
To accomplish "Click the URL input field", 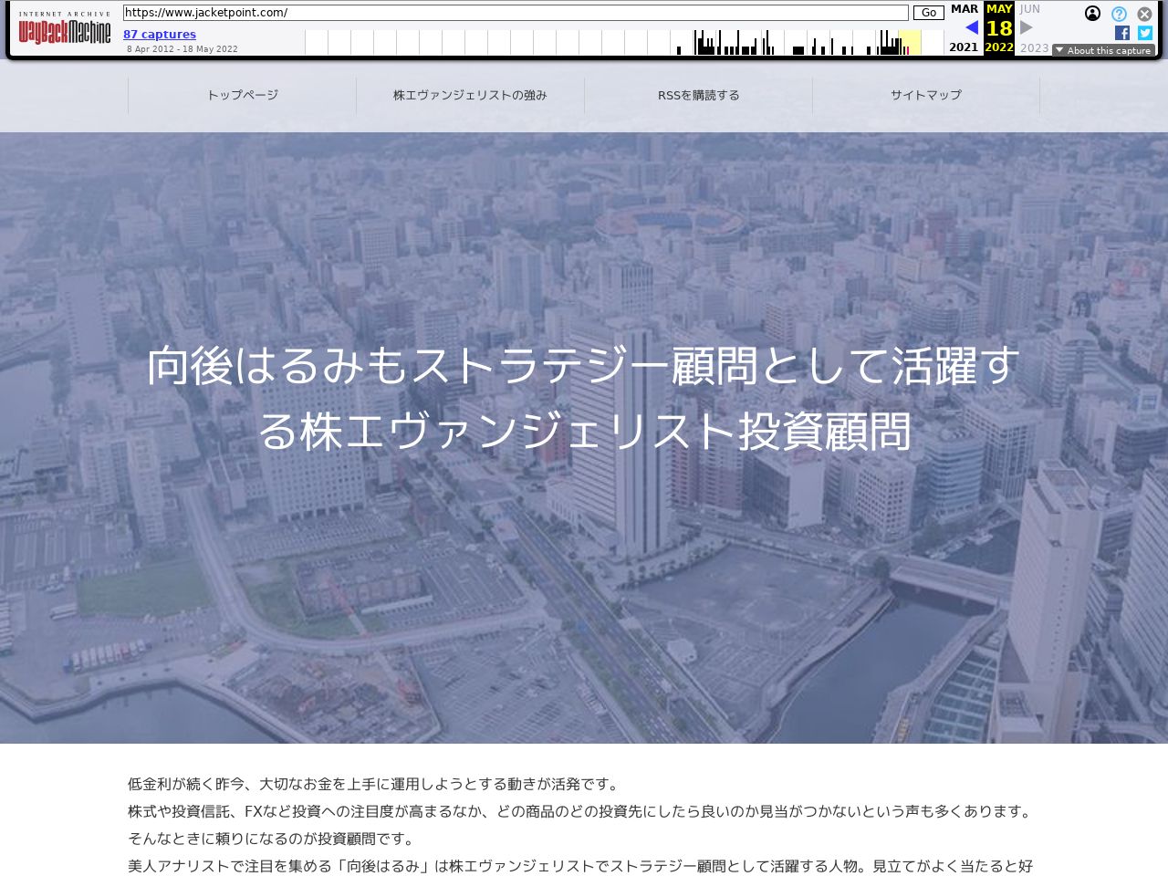I will point(516,13).
